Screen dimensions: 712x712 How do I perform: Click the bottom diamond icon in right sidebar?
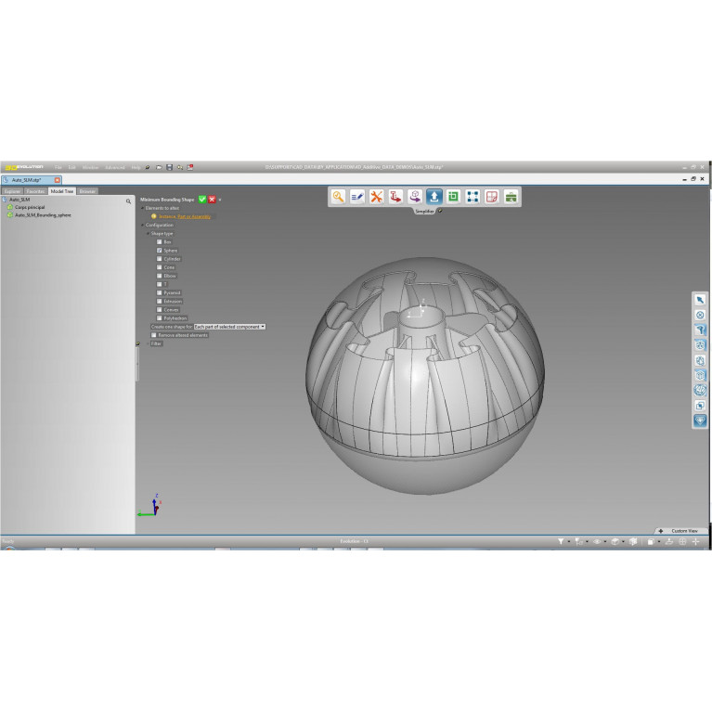click(700, 421)
